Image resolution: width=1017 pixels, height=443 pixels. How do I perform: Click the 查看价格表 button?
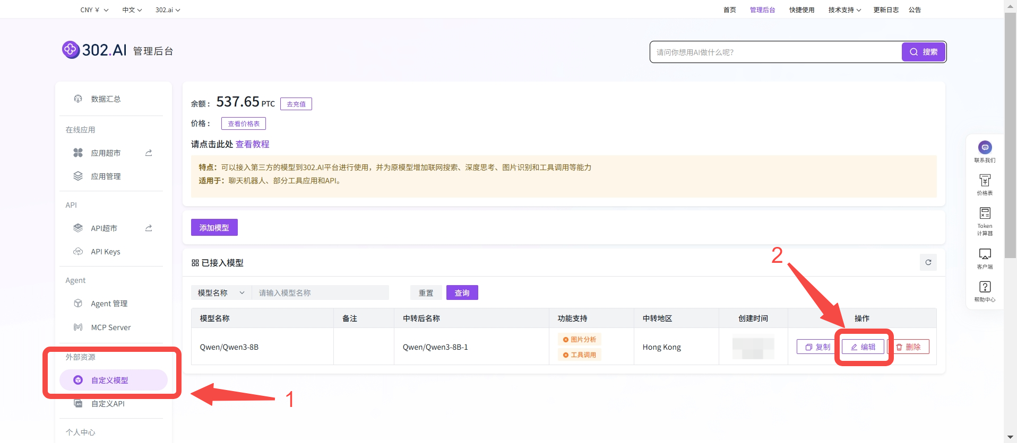click(x=244, y=123)
